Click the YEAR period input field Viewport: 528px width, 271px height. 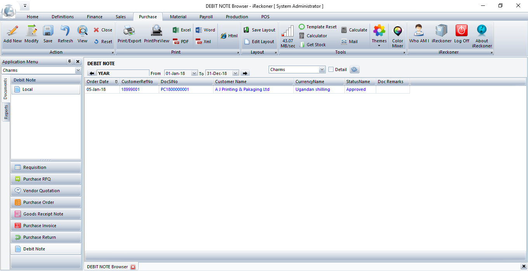pos(123,73)
